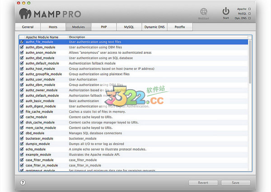Toggle dumpio_module checkbox

click(x=22, y=144)
